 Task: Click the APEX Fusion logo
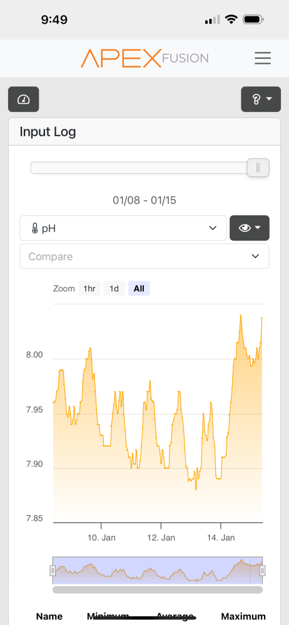click(x=144, y=58)
